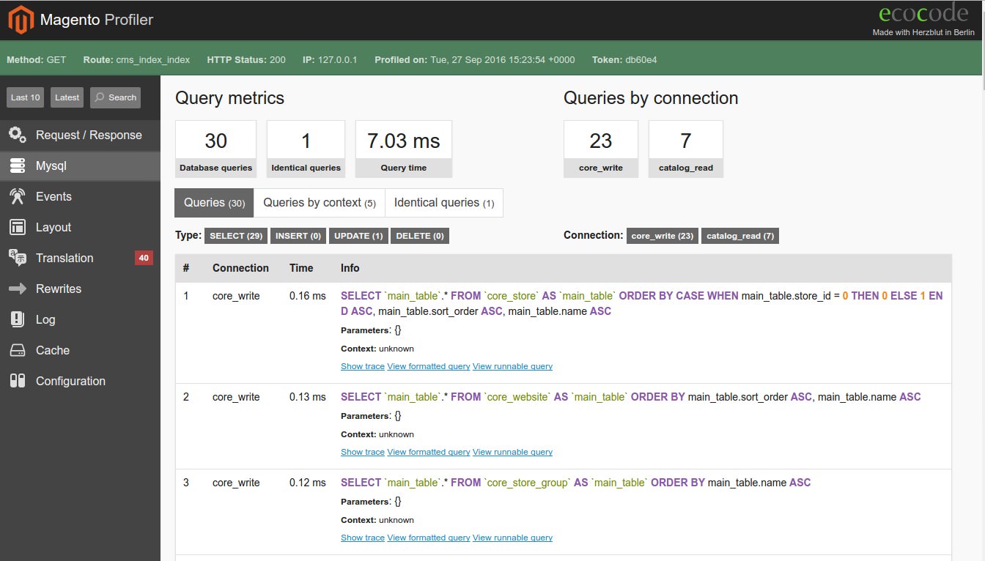
Task: Toggle the catalog_read (7) connection filter
Action: coord(739,236)
